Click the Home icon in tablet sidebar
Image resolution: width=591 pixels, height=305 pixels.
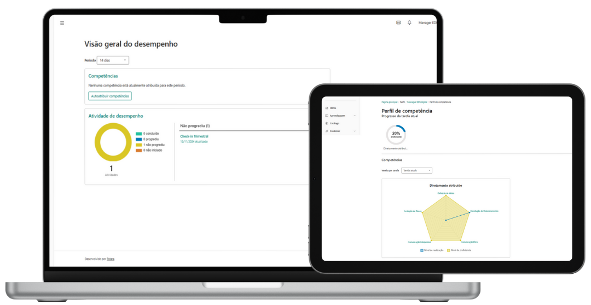coord(327,108)
